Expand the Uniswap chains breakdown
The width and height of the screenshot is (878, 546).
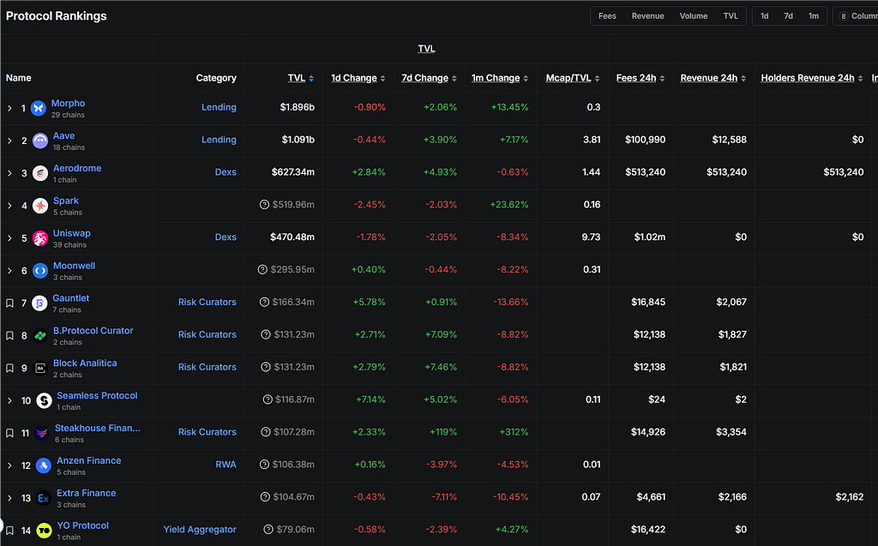9,238
